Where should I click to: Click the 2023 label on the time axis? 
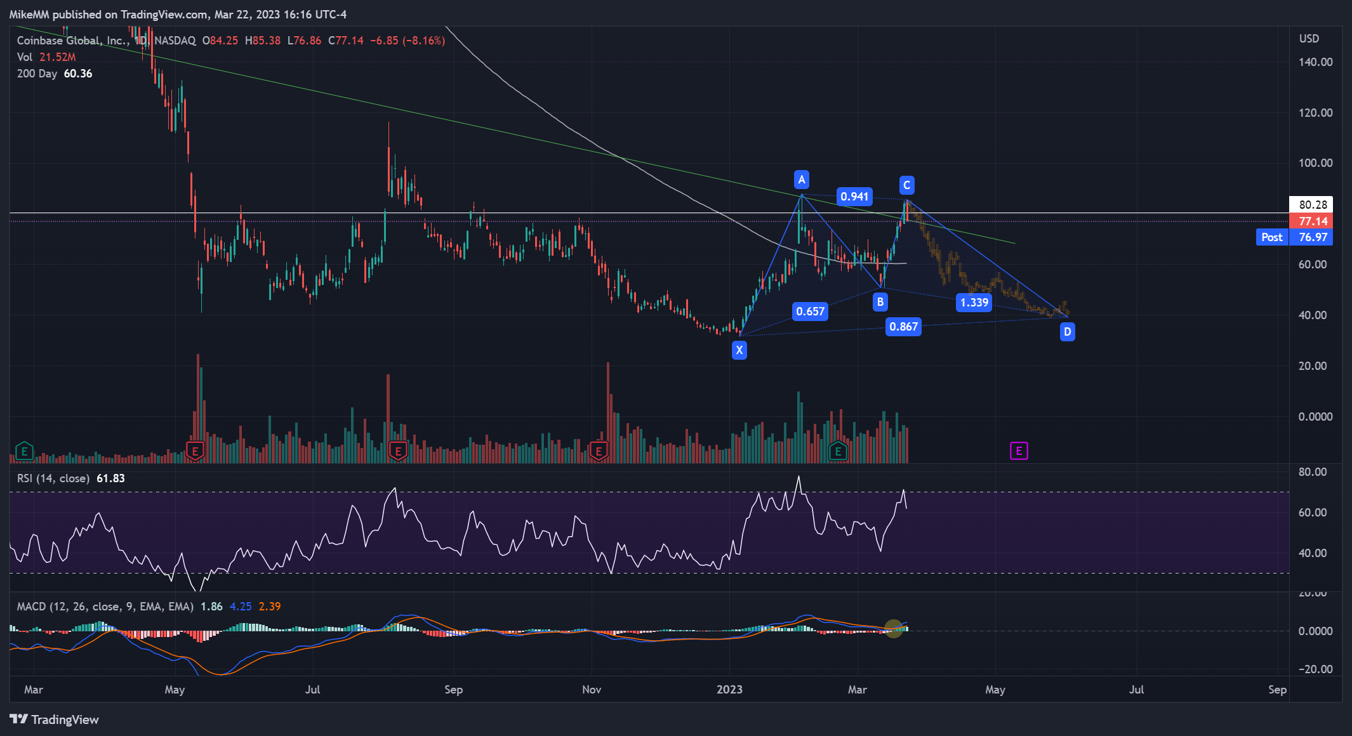tap(729, 690)
